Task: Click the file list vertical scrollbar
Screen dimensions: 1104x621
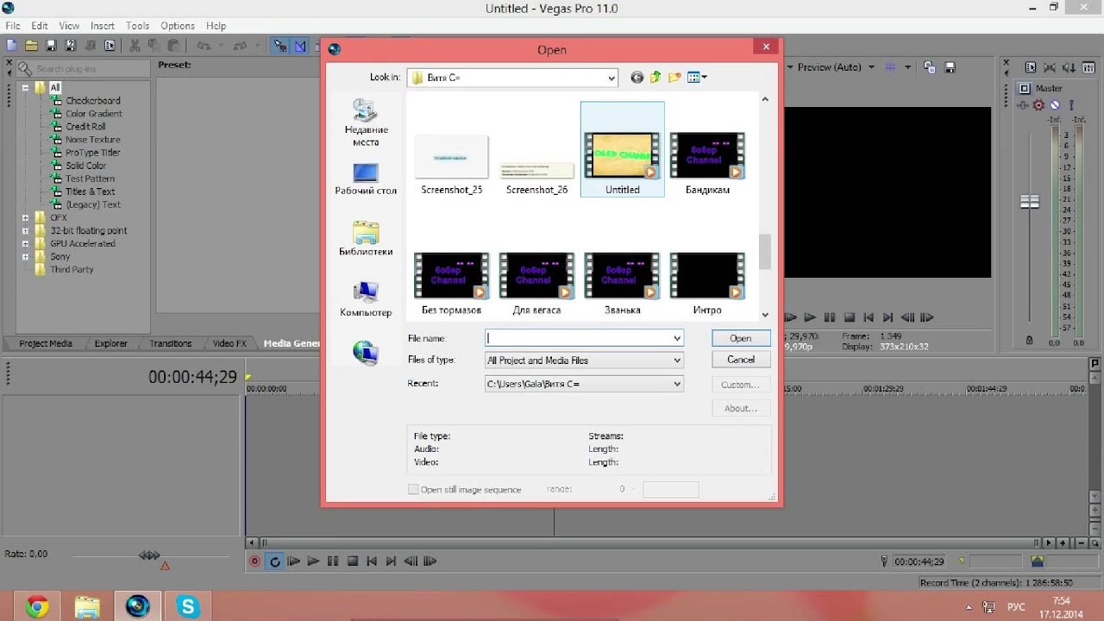Action: [764, 251]
